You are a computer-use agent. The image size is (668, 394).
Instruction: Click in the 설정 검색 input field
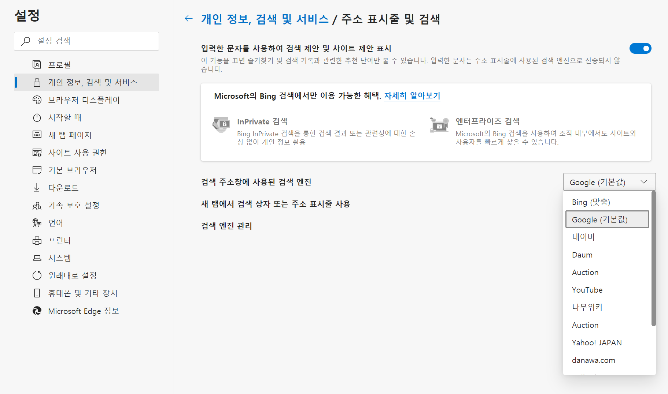click(x=86, y=41)
